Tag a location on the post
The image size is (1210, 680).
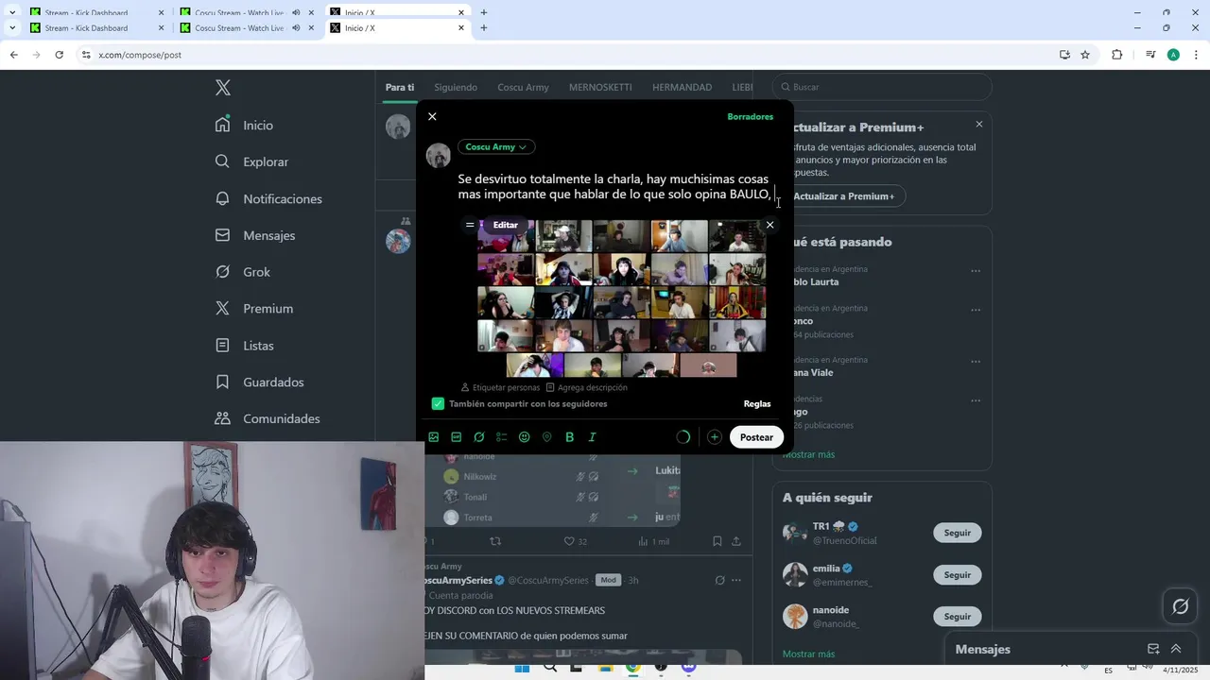pyautogui.click(x=546, y=437)
